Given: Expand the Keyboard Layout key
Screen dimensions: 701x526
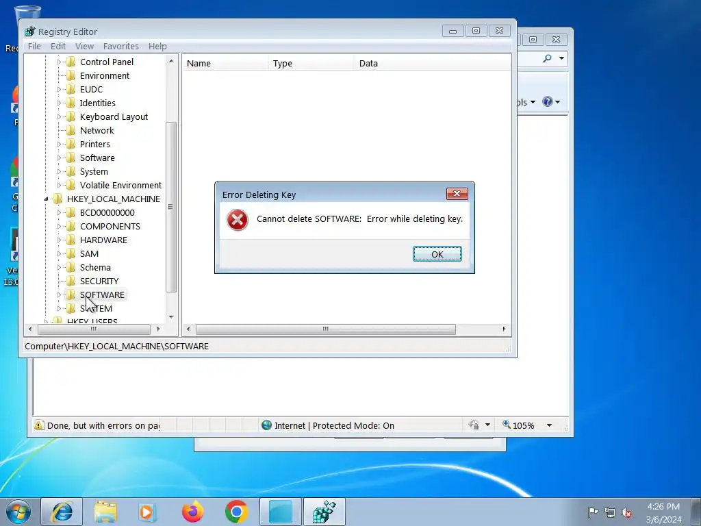Looking at the screenshot, I should click(59, 116).
